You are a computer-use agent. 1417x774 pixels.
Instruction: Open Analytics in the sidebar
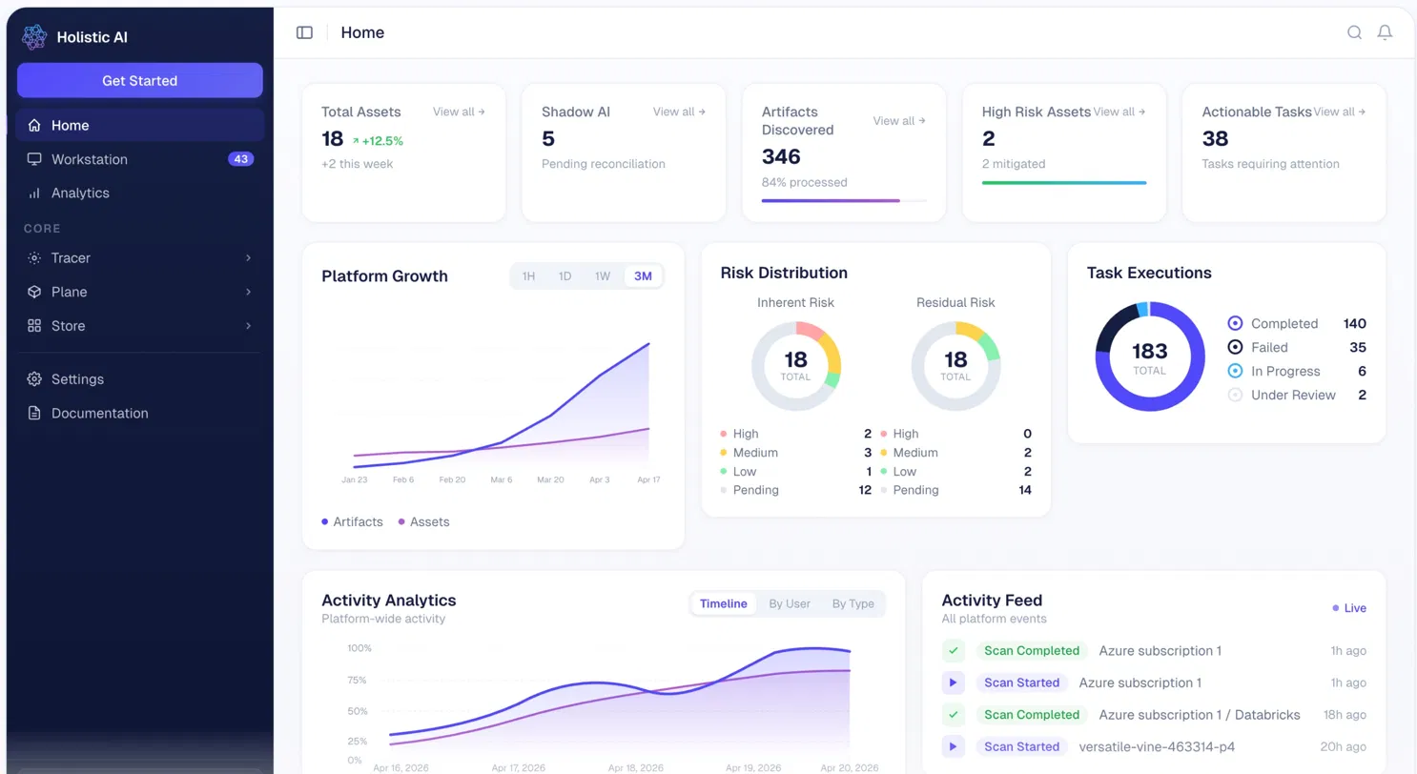[140, 193]
